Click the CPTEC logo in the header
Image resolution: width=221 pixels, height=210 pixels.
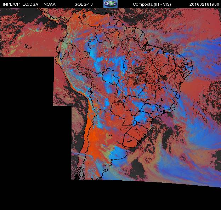110,4
